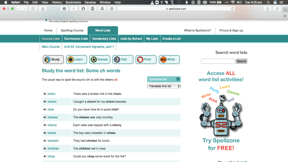Open Prices & Sign up page
This screenshot has height=162, width=288.
(231, 30)
